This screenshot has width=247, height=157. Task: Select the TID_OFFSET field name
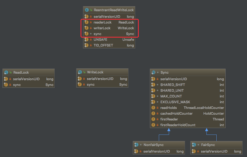point(103,45)
